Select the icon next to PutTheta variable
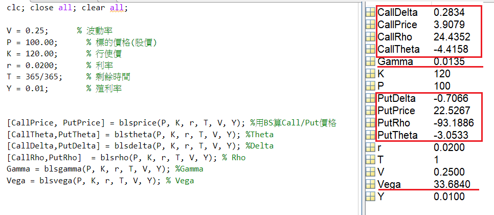Viewport: 494px width, 215px height. [371, 136]
